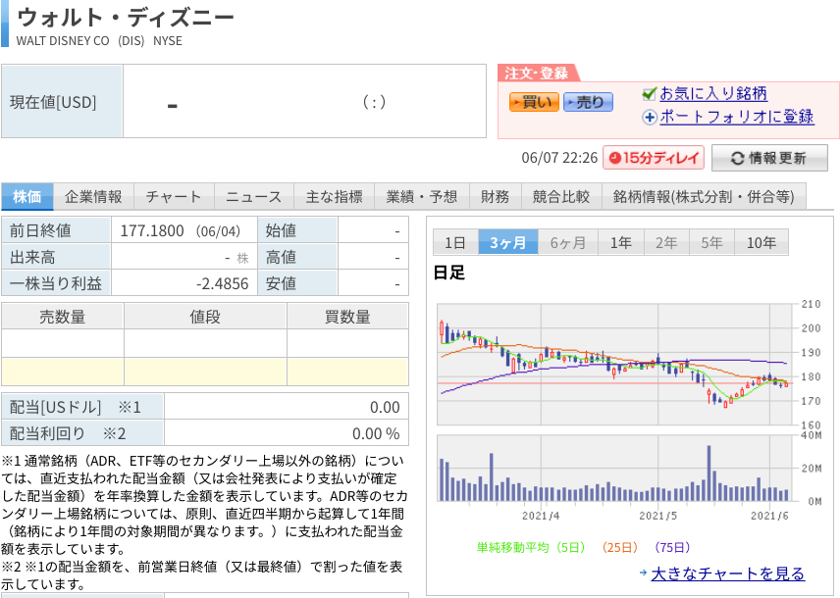Open the 主な指標 tab
The width and height of the screenshot is (840, 598).
pos(335,196)
